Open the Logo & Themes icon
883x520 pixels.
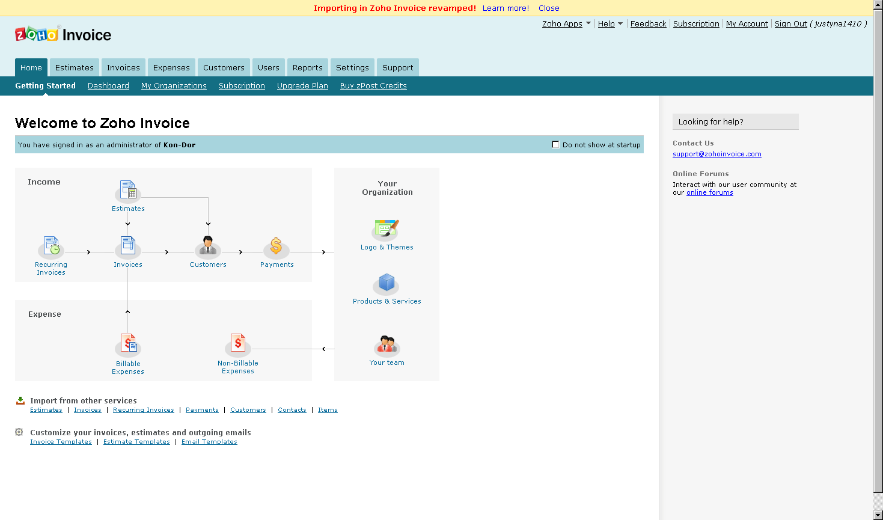point(387,230)
